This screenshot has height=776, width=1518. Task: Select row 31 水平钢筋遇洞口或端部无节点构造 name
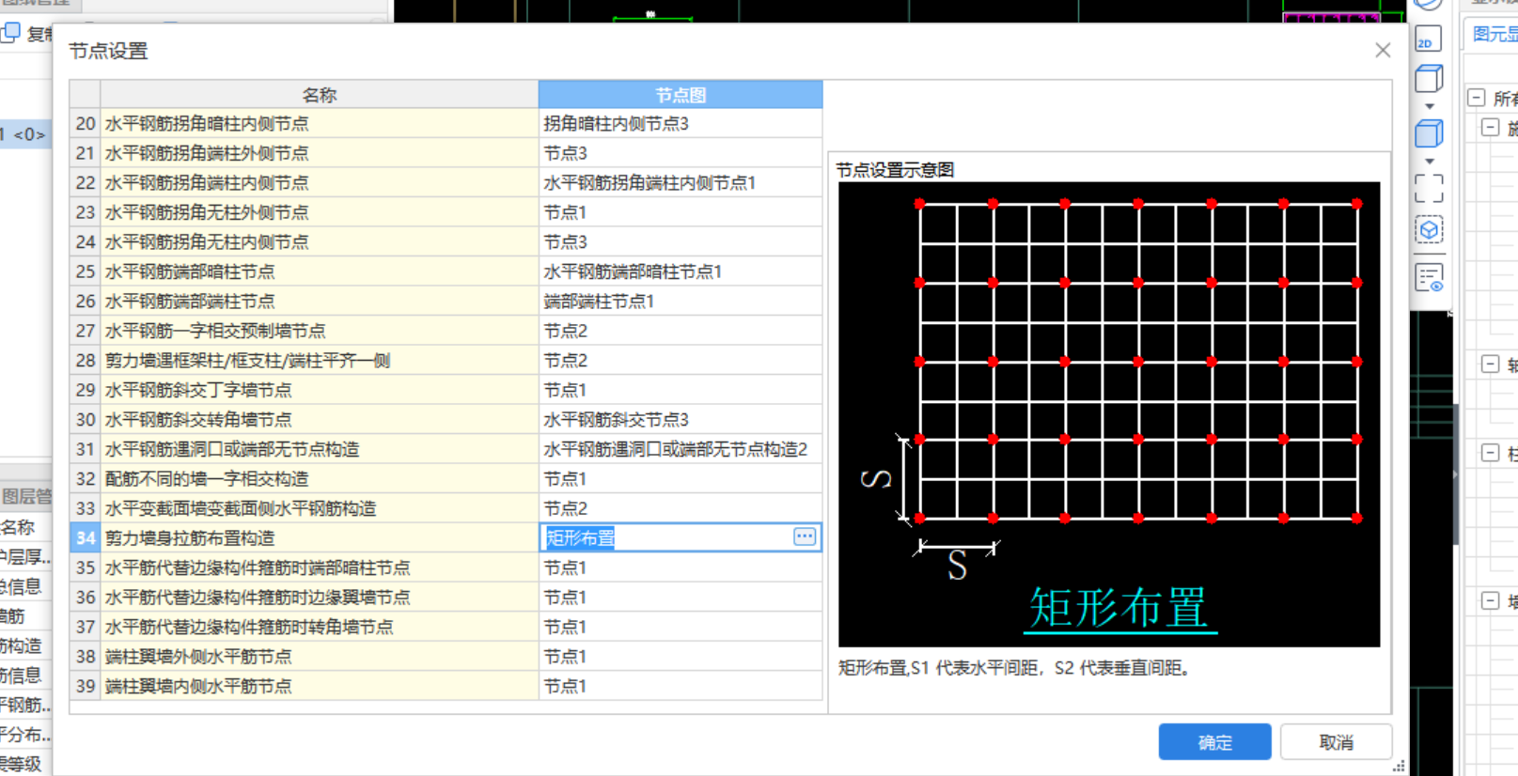[x=320, y=449]
